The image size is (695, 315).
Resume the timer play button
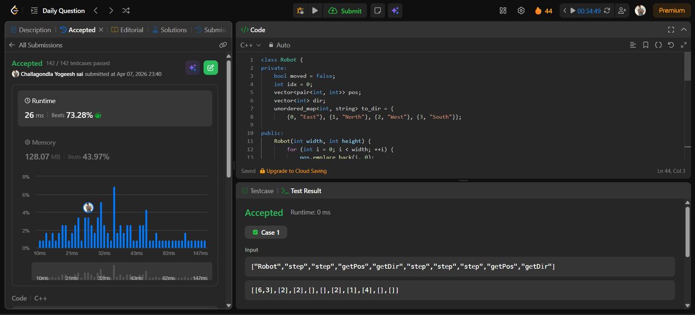coord(573,10)
